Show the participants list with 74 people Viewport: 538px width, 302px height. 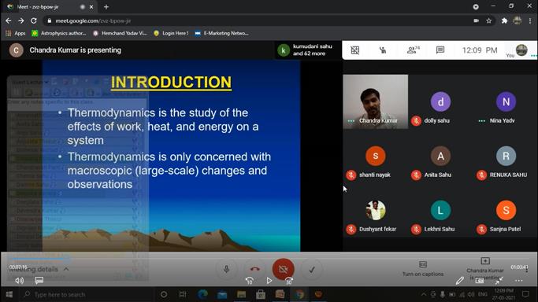point(413,50)
